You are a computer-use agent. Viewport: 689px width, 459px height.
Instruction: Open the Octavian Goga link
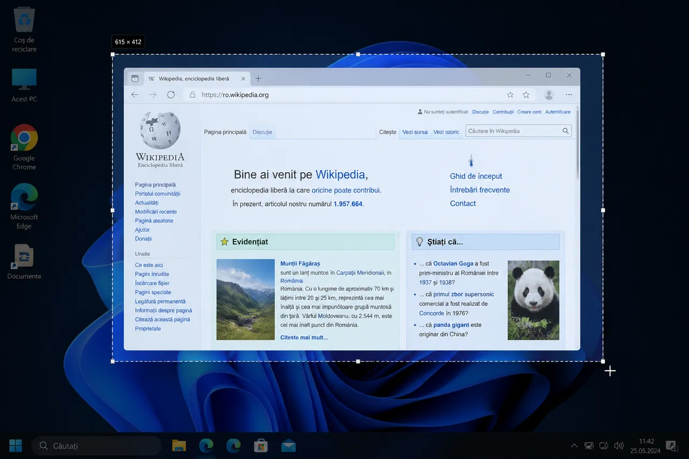tap(453, 264)
